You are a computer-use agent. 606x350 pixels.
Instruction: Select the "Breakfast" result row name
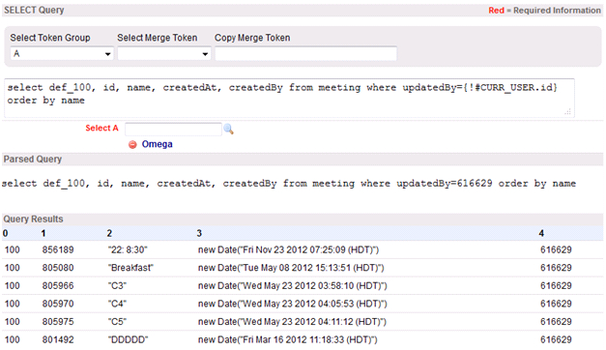click(130, 268)
